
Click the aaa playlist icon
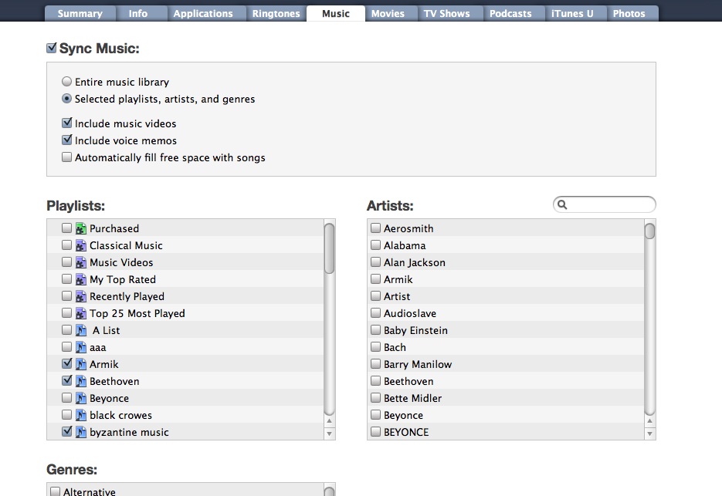(81, 347)
